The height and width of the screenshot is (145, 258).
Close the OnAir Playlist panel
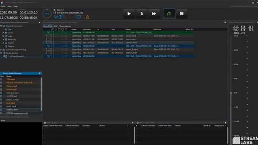[225, 23]
